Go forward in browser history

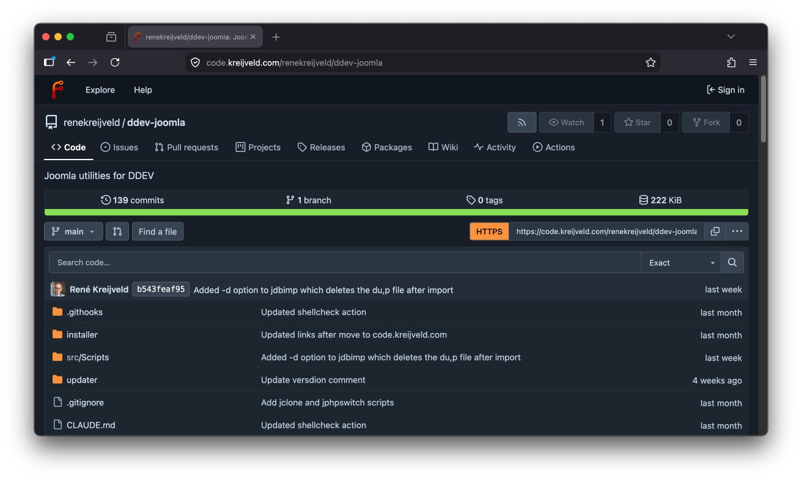(93, 62)
